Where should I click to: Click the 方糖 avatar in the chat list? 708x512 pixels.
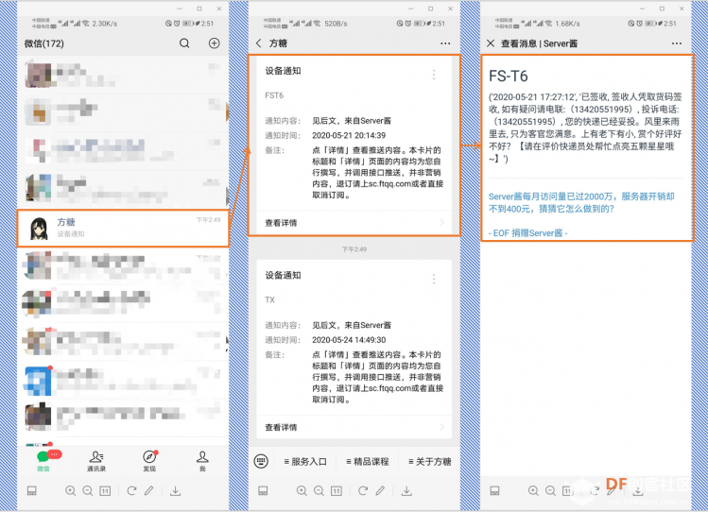pyautogui.click(x=39, y=229)
